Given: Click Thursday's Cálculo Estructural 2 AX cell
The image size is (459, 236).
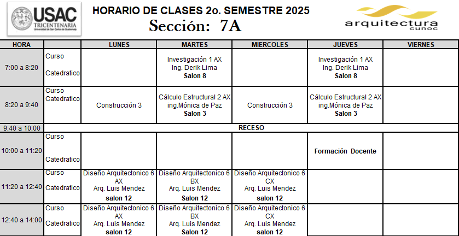Looking at the screenshot, I should pyautogui.click(x=345, y=105).
